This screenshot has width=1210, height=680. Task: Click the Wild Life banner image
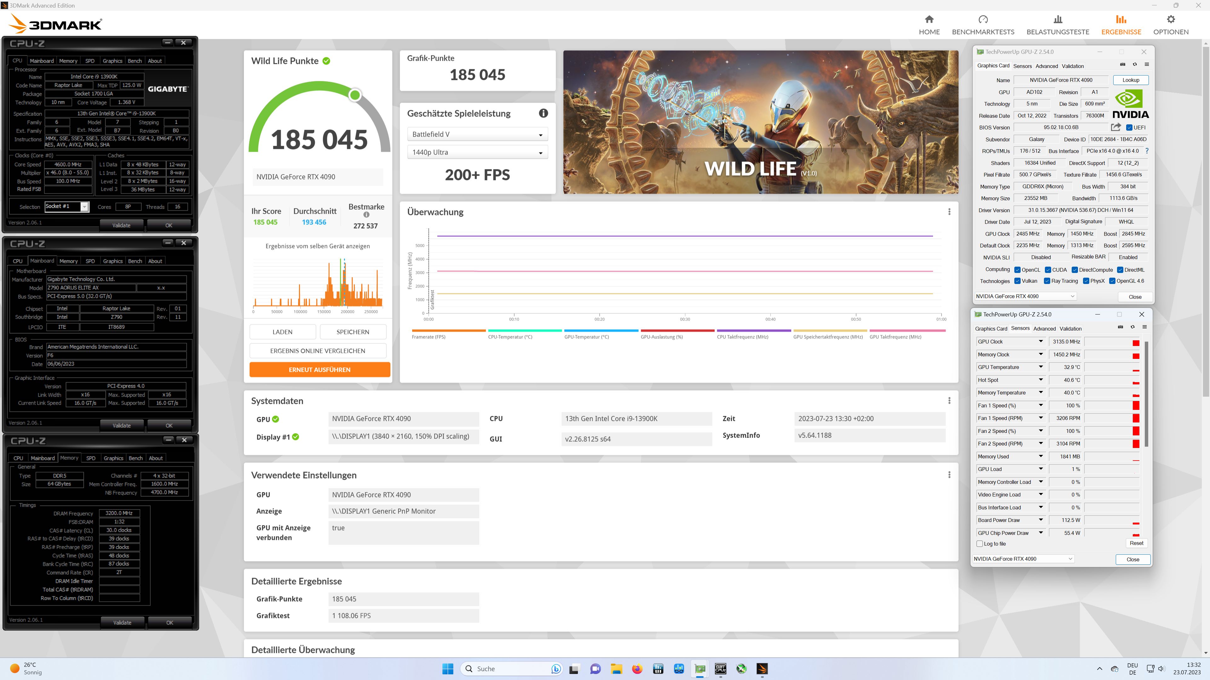(760, 122)
